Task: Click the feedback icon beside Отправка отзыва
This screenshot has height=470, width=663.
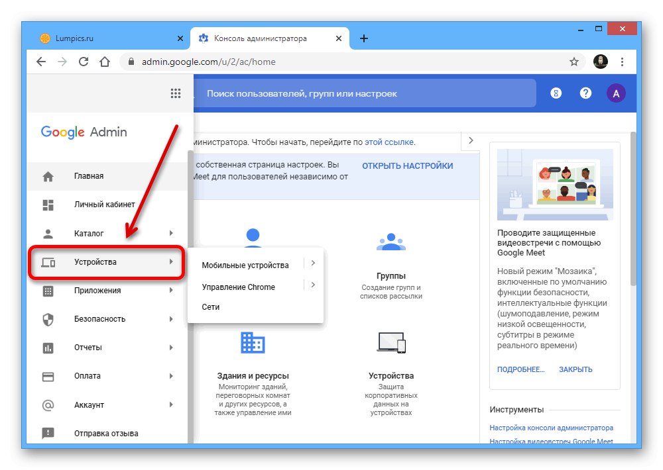Action: click(x=48, y=433)
